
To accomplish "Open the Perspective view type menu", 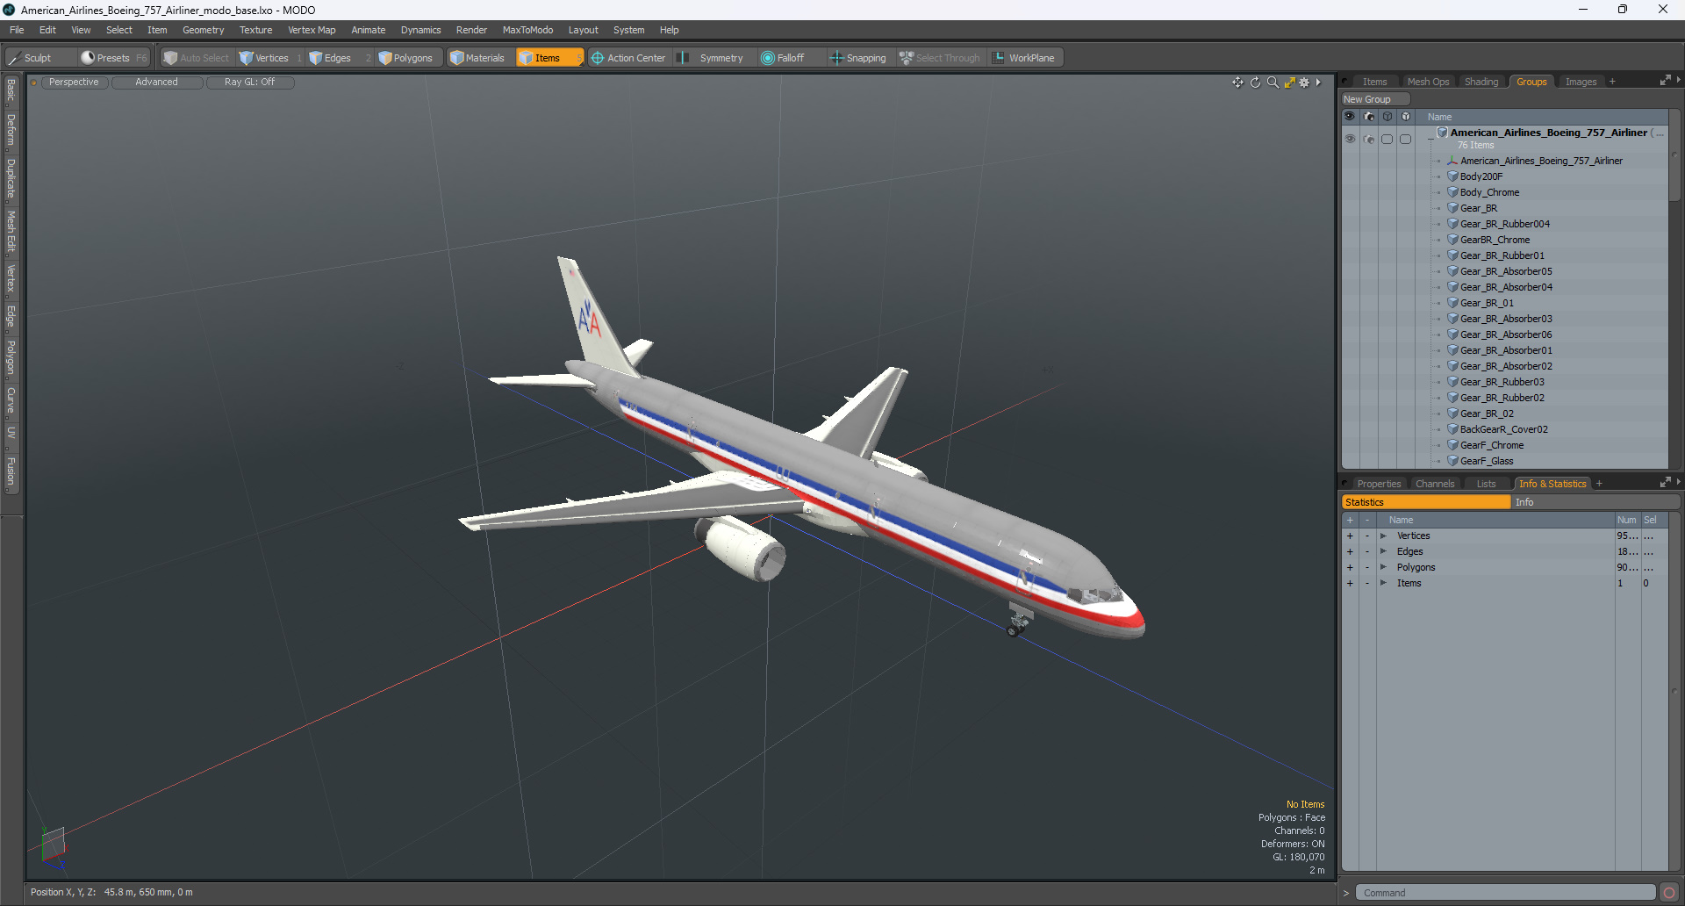I will click(74, 83).
